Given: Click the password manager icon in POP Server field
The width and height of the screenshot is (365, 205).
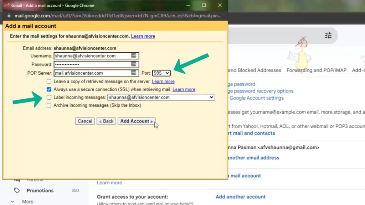Looking at the screenshot, I should tap(133, 73).
